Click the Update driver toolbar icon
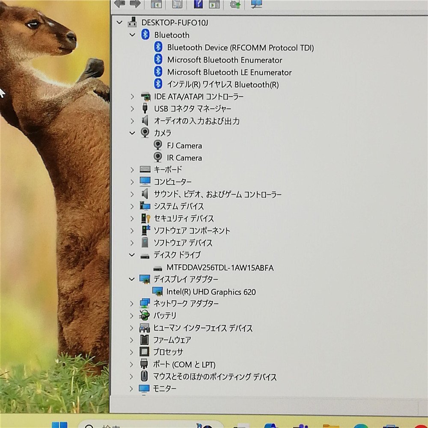 pos(235,4)
